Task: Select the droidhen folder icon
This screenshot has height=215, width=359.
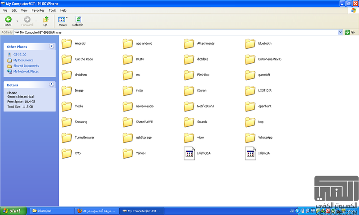Action: pyautogui.click(x=67, y=75)
